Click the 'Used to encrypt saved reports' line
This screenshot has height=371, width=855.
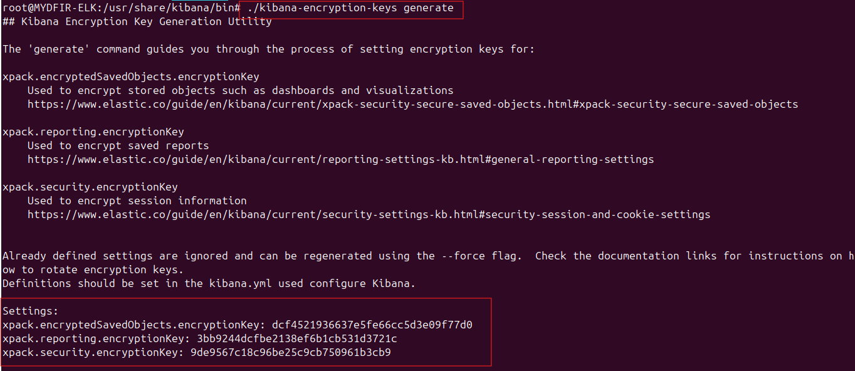pos(118,145)
